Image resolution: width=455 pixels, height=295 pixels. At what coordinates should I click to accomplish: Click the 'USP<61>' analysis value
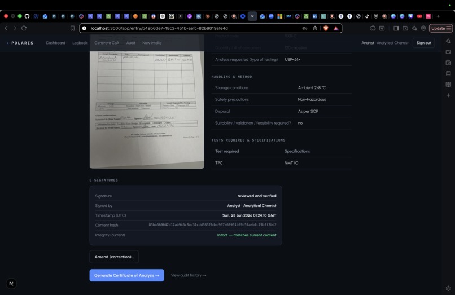[x=292, y=59]
